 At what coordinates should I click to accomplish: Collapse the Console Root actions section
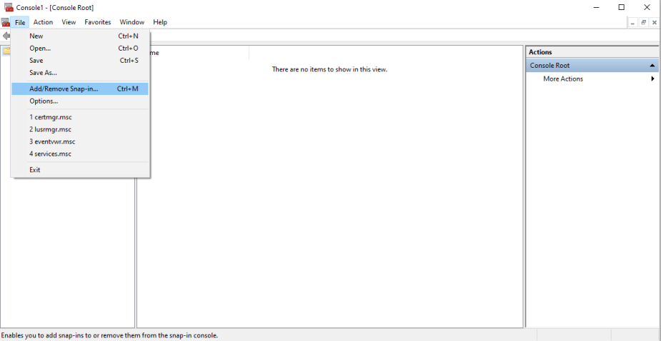(652, 66)
